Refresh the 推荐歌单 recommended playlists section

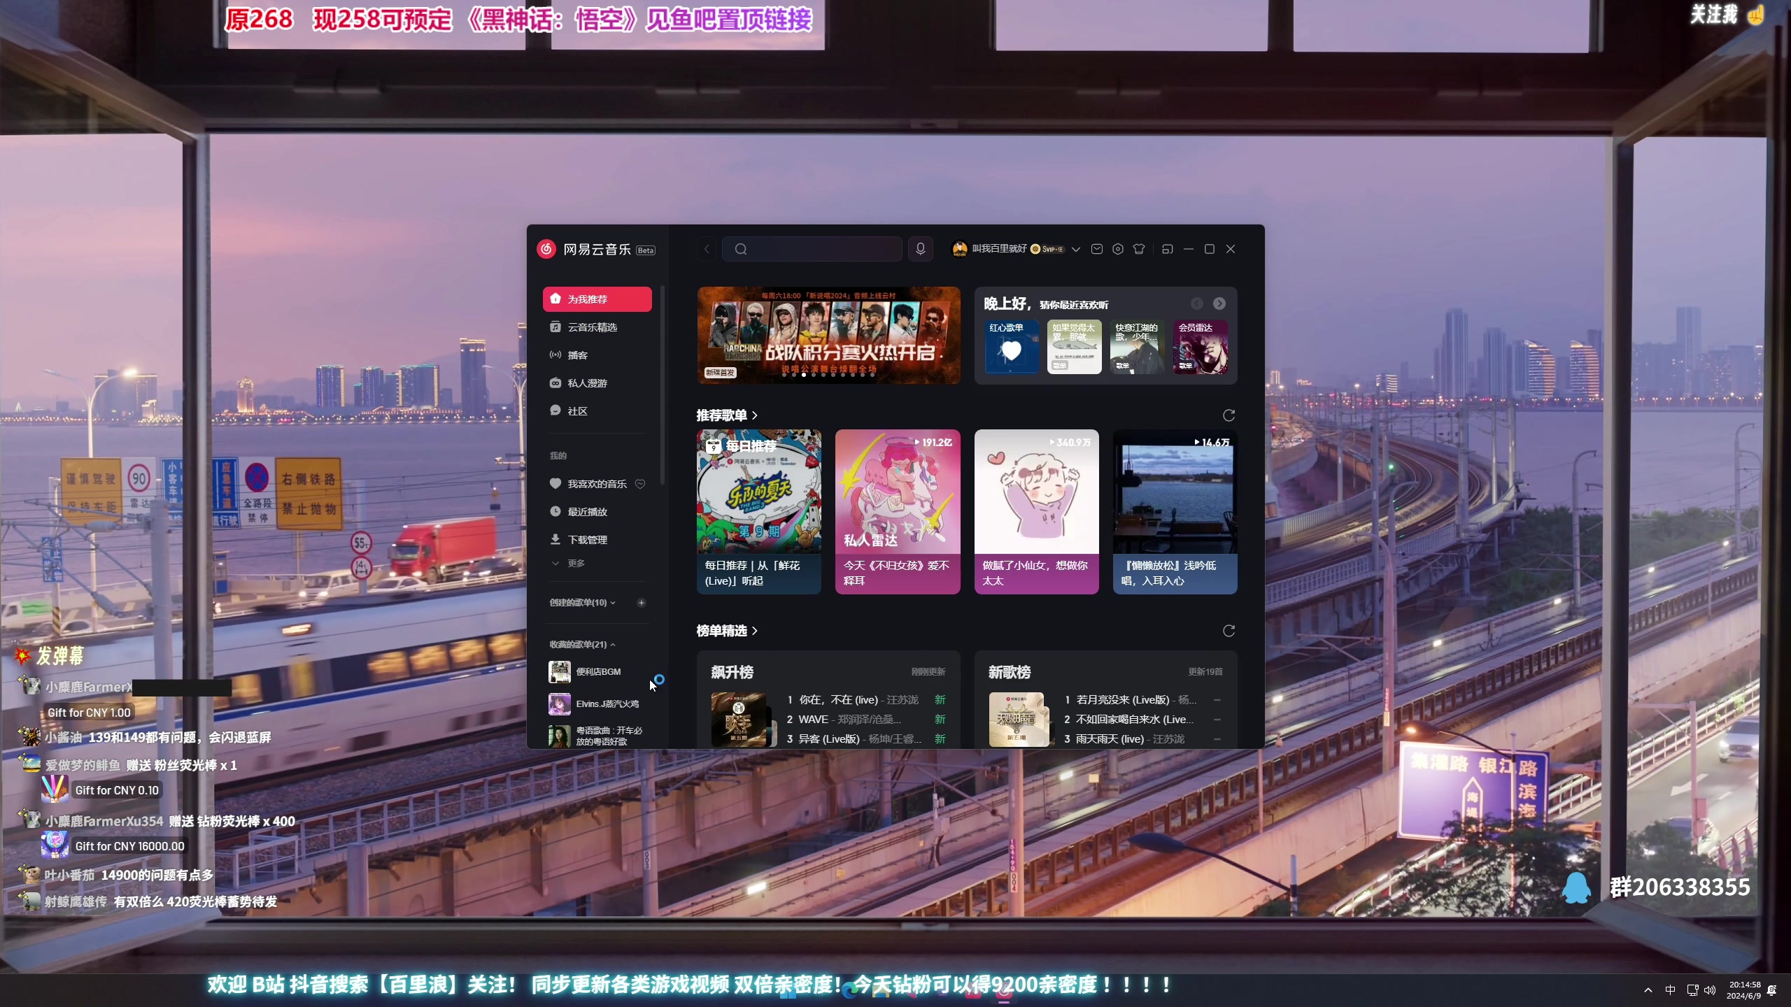(1229, 415)
